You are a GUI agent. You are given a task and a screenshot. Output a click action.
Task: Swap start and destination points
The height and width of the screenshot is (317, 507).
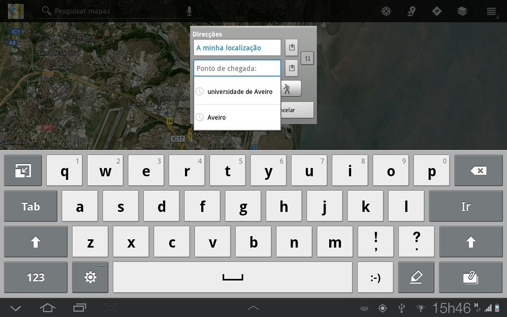[x=307, y=58]
